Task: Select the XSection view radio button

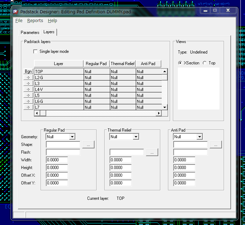Action: pyautogui.click(x=180, y=63)
